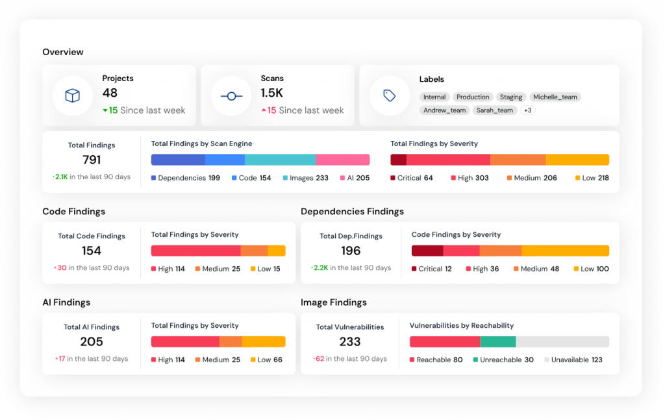
Task: Click the Critical severity legend dot
Action: (x=393, y=177)
